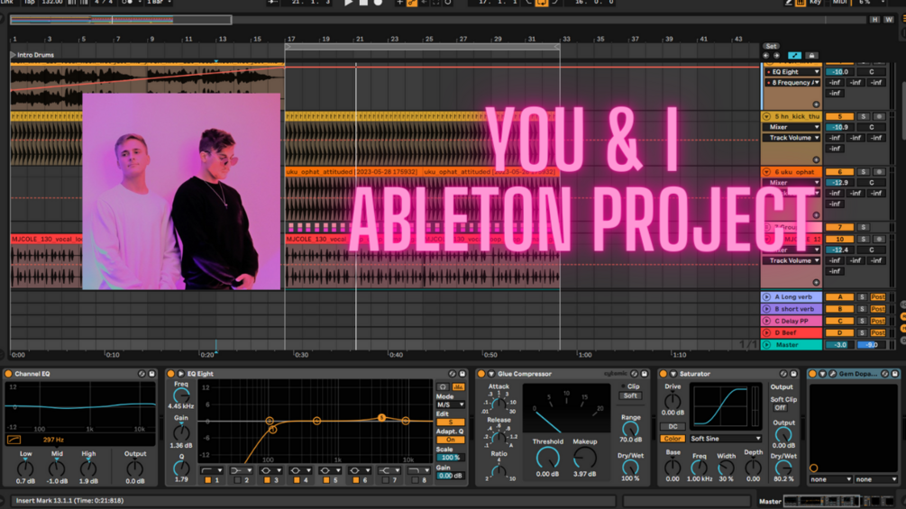Open EQ Eight automation device chooser dropdown
Image resolution: width=906 pixels, height=509 pixels.
pyautogui.click(x=792, y=72)
